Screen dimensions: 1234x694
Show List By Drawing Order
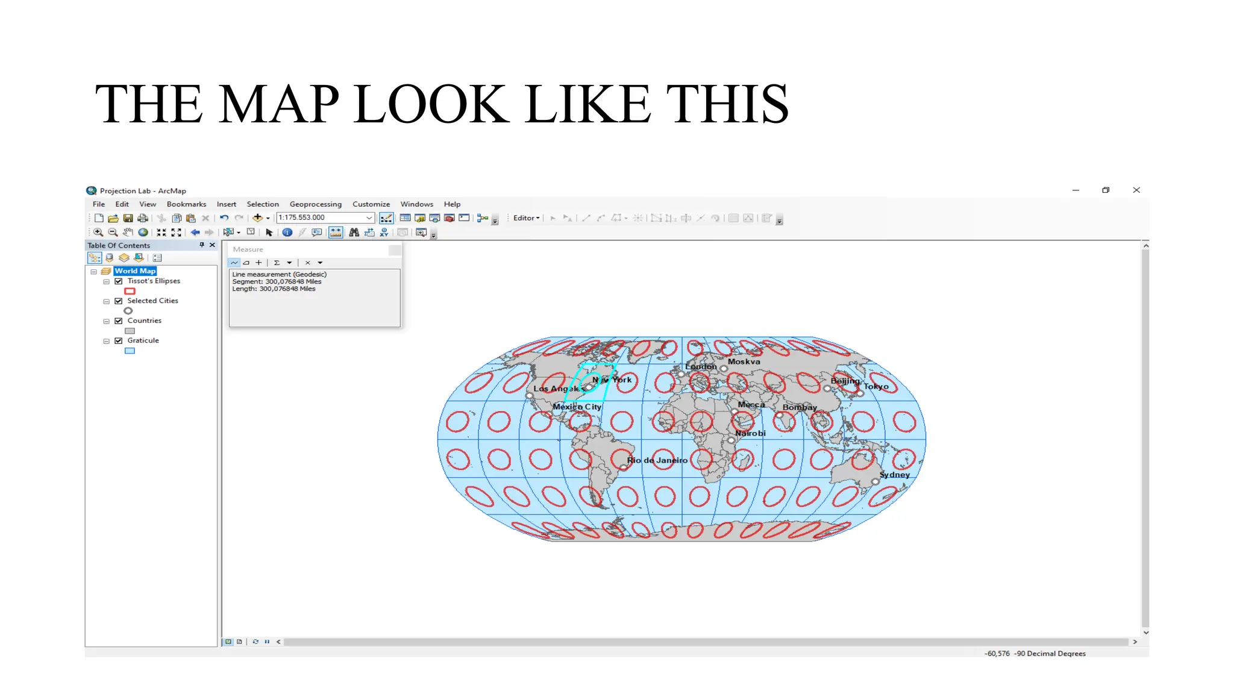95,258
